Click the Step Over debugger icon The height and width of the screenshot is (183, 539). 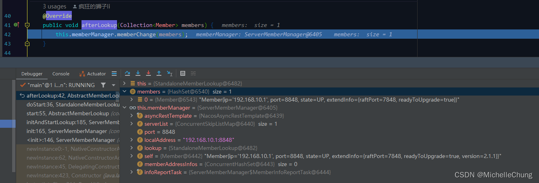point(127,73)
